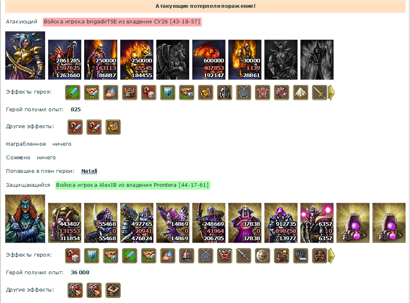The image size is (410, 303).
Task: Click the fortress effect icon in attacker effects
Action: coord(129,93)
